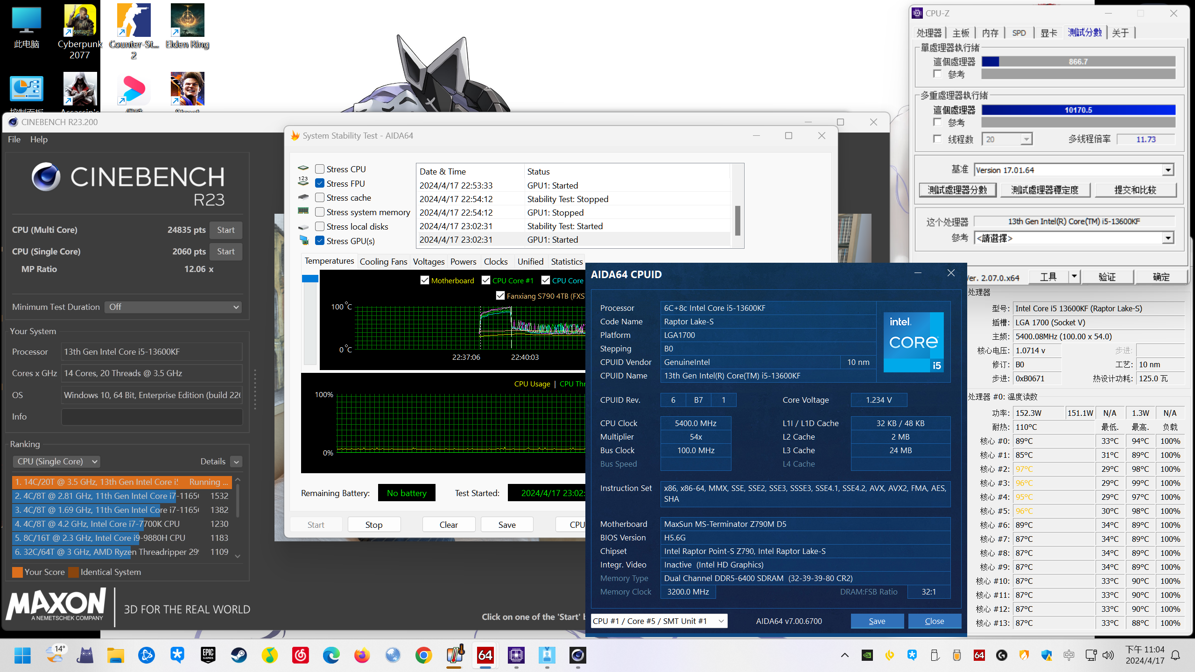Screen dimensions: 1195x672
Task: Expand Ranking Details arrow
Action: 237,462
